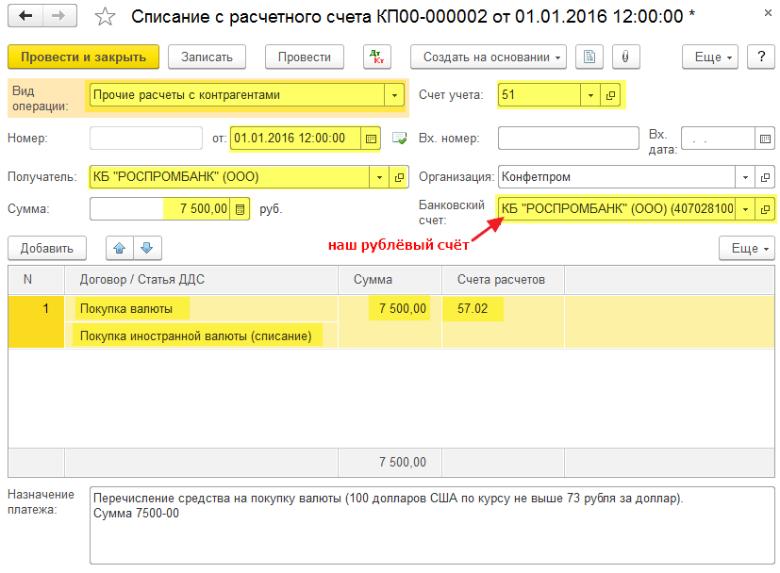The width and height of the screenshot is (780, 573).
Task: Open help with the question mark button
Action: click(x=761, y=57)
